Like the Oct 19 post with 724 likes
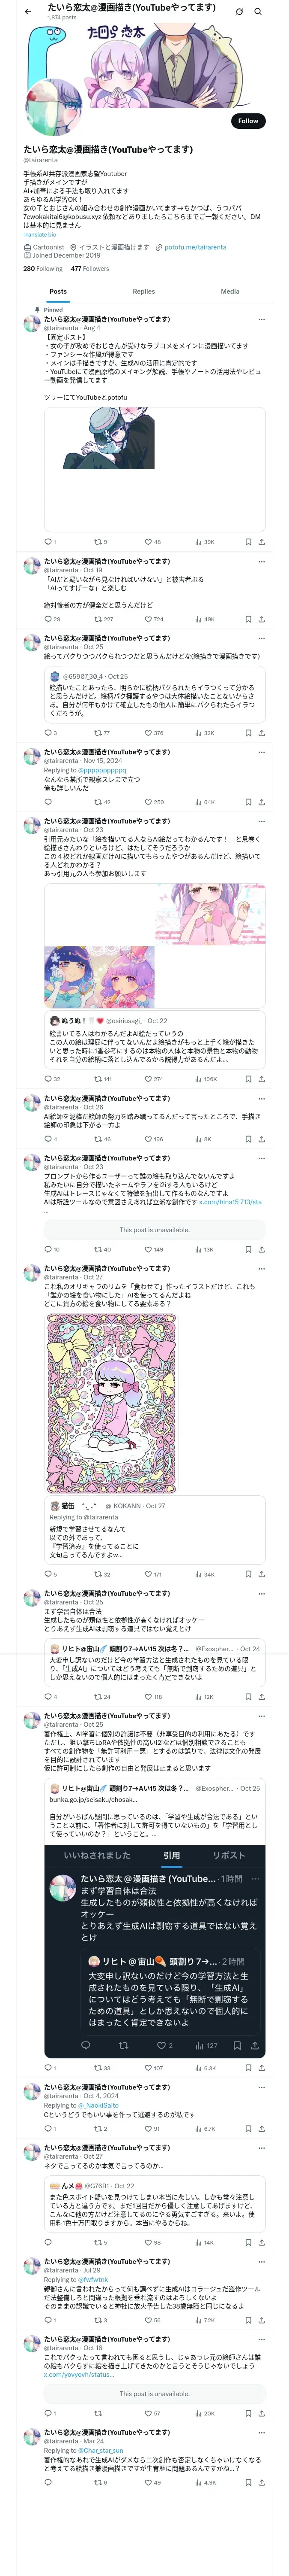The image size is (289, 2576). coord(153,619)
